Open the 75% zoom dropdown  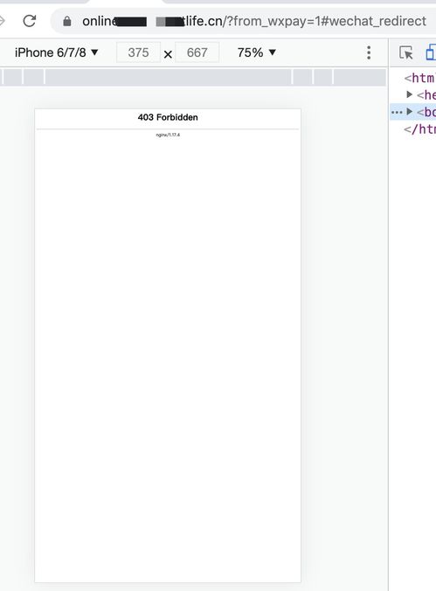coord(257,52)
